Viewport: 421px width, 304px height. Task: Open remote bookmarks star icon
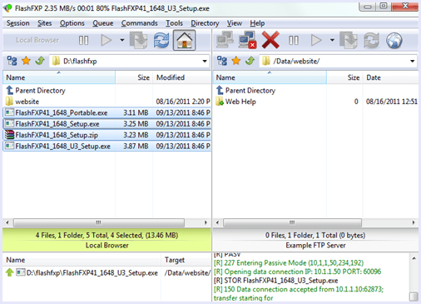pyautogui.click(x=236, y=61)
